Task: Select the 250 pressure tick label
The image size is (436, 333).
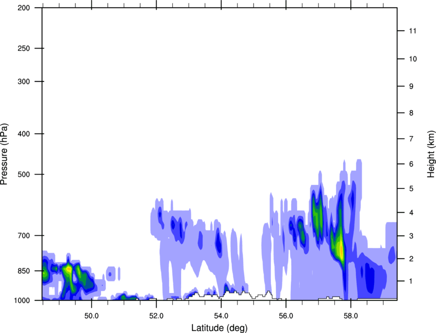Action: (24, 48)
